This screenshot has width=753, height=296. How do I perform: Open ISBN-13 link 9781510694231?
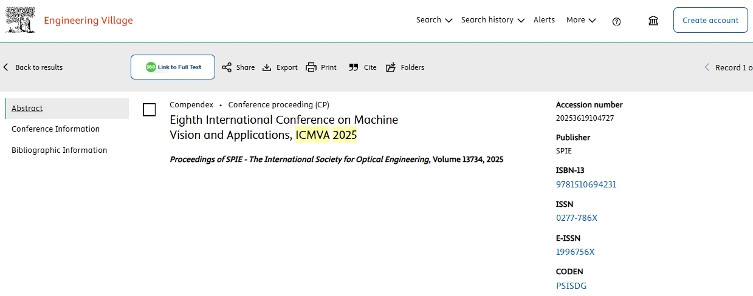[586, 184]
